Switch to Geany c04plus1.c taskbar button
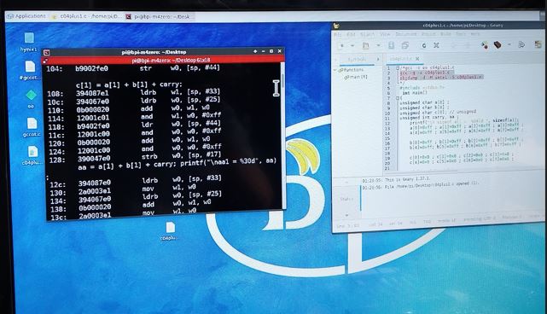547x314 pixels. click(86, 16)
